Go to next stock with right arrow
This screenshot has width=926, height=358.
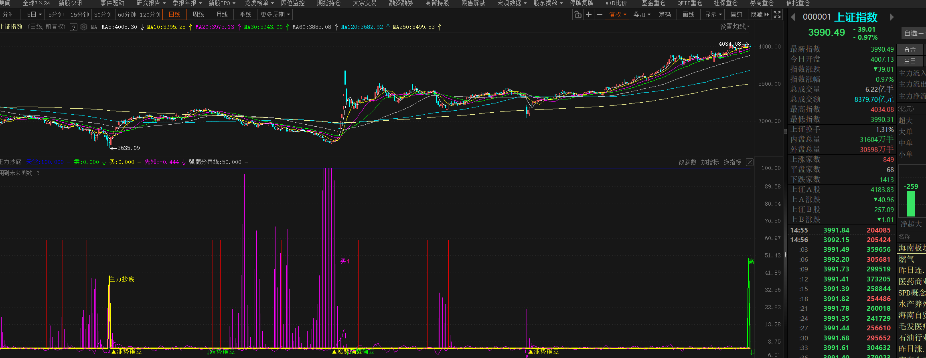892,17
